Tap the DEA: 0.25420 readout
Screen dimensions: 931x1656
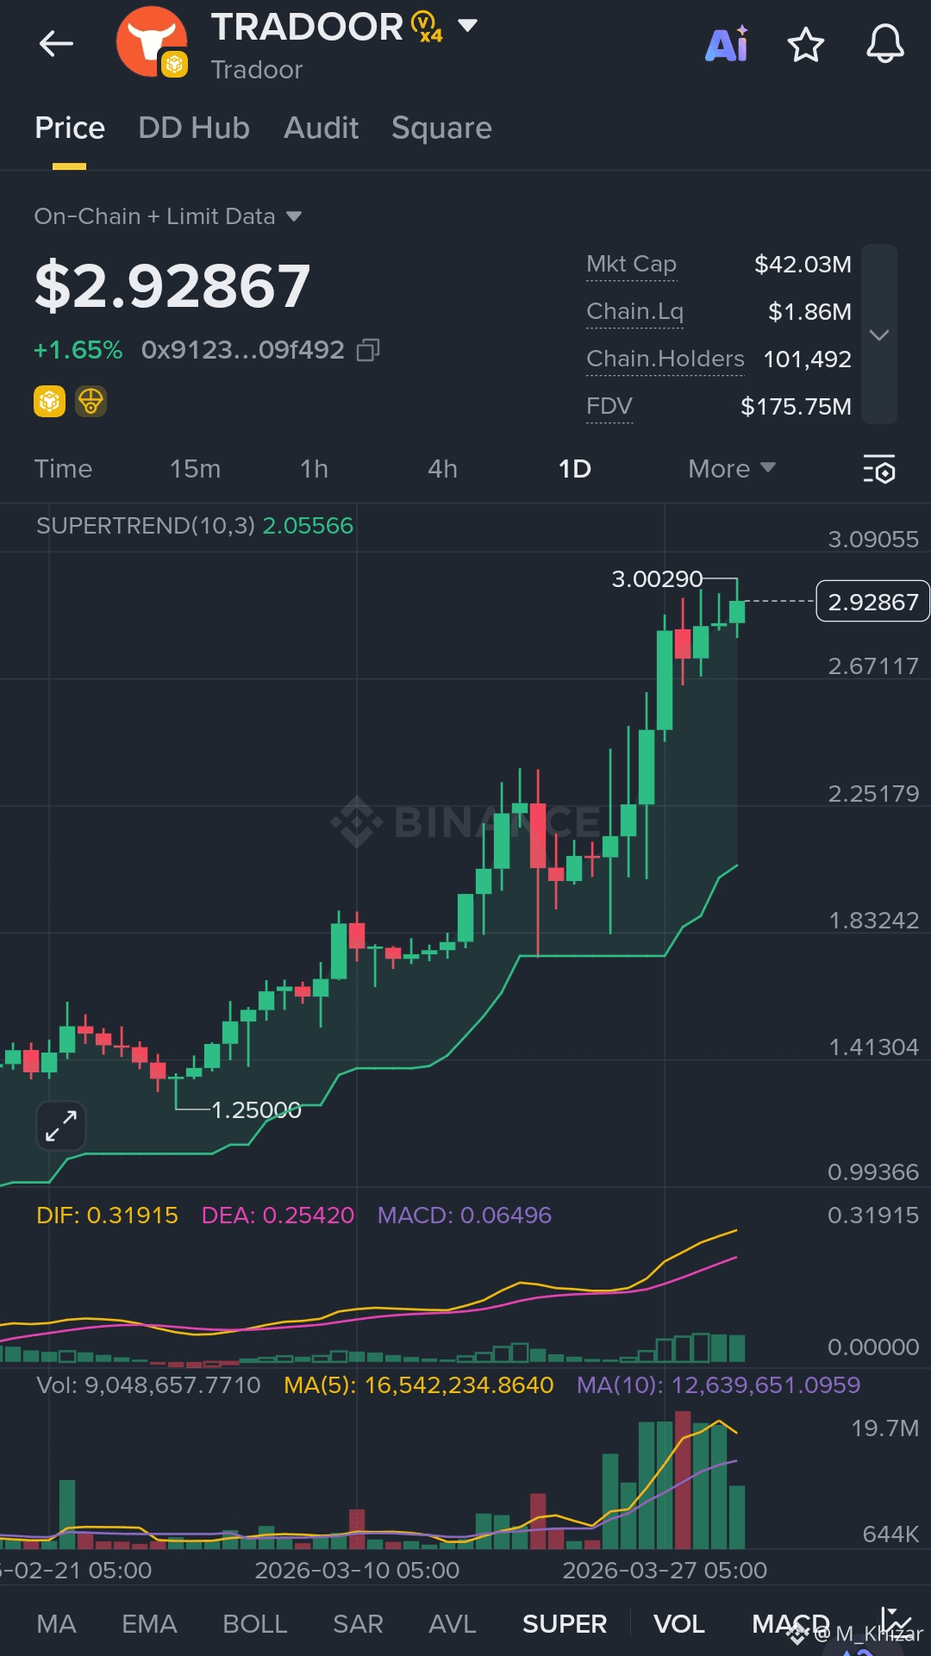click(278, 1215)
